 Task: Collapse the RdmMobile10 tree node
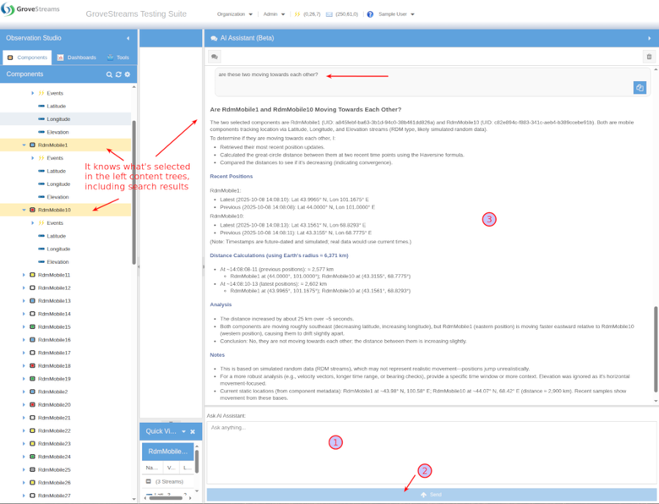[24, 210]
